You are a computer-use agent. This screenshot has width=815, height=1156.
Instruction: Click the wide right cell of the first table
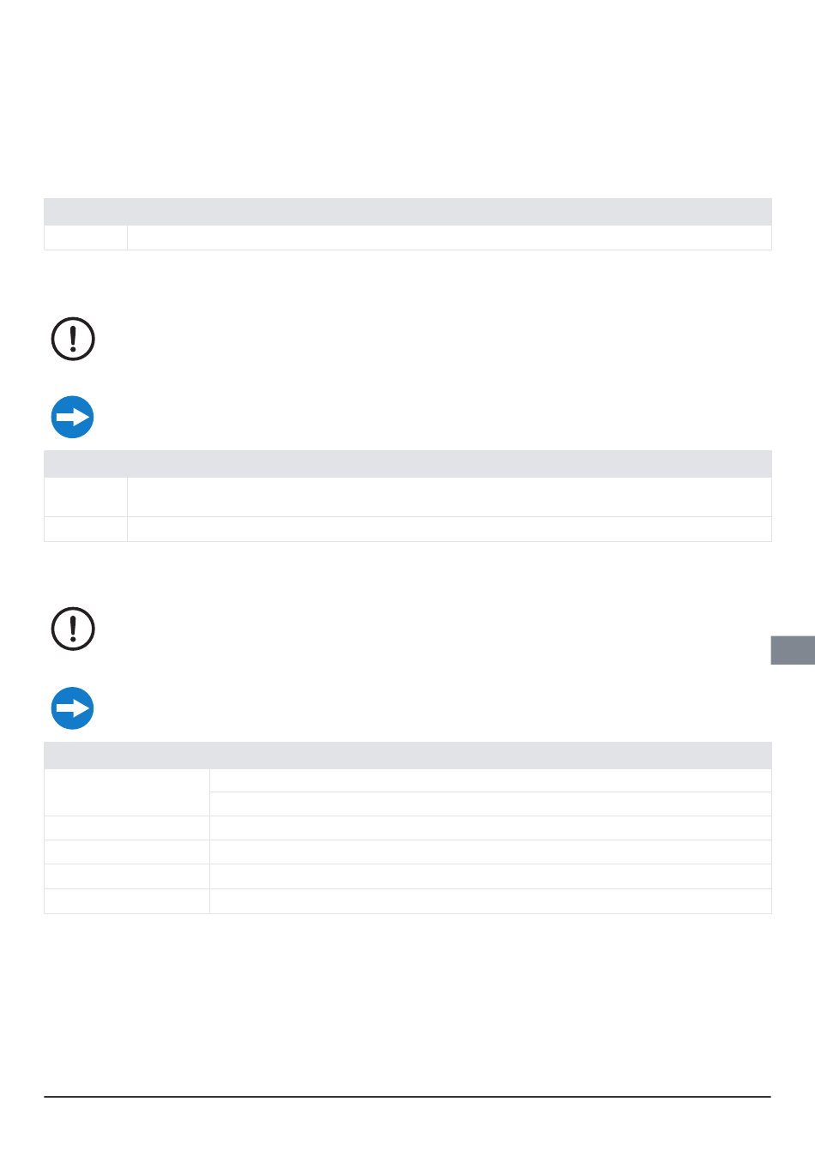[450, 238]
